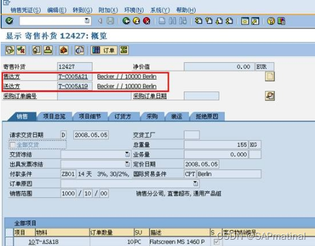315x246 pixels.
Task: Open the 交货冻结 dropdown
Action: tap(127, 154)
